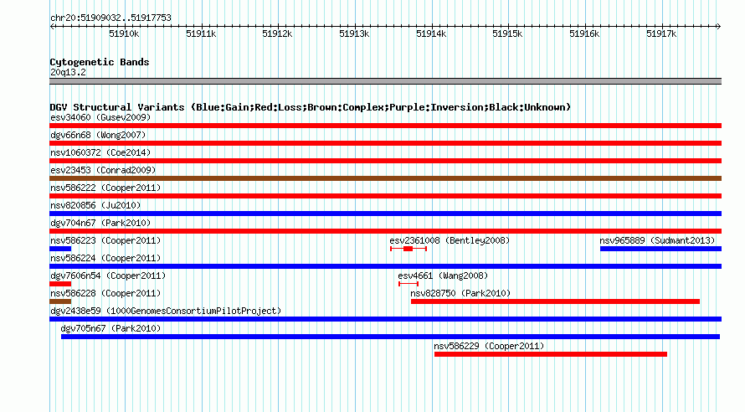Viewport: 745px width, 412px height.
Task: Click the 51911k ruler tick label
Action: pyautogui.click(x=201, y=34)
